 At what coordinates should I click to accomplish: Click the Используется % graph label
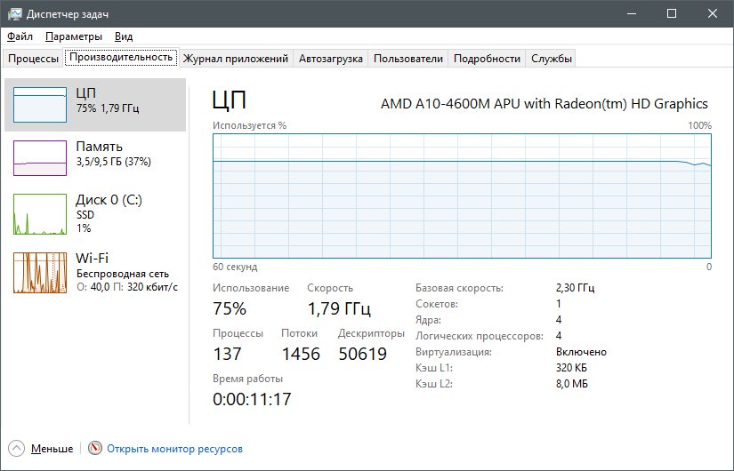pos(249,125)
